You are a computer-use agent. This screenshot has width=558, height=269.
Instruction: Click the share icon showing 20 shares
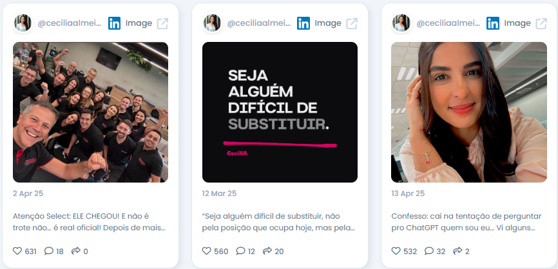point(267,251)
